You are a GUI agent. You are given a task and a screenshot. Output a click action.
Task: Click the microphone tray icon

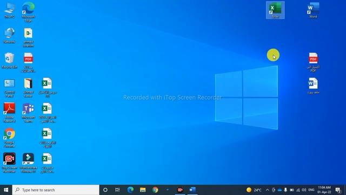click(285, 190)
